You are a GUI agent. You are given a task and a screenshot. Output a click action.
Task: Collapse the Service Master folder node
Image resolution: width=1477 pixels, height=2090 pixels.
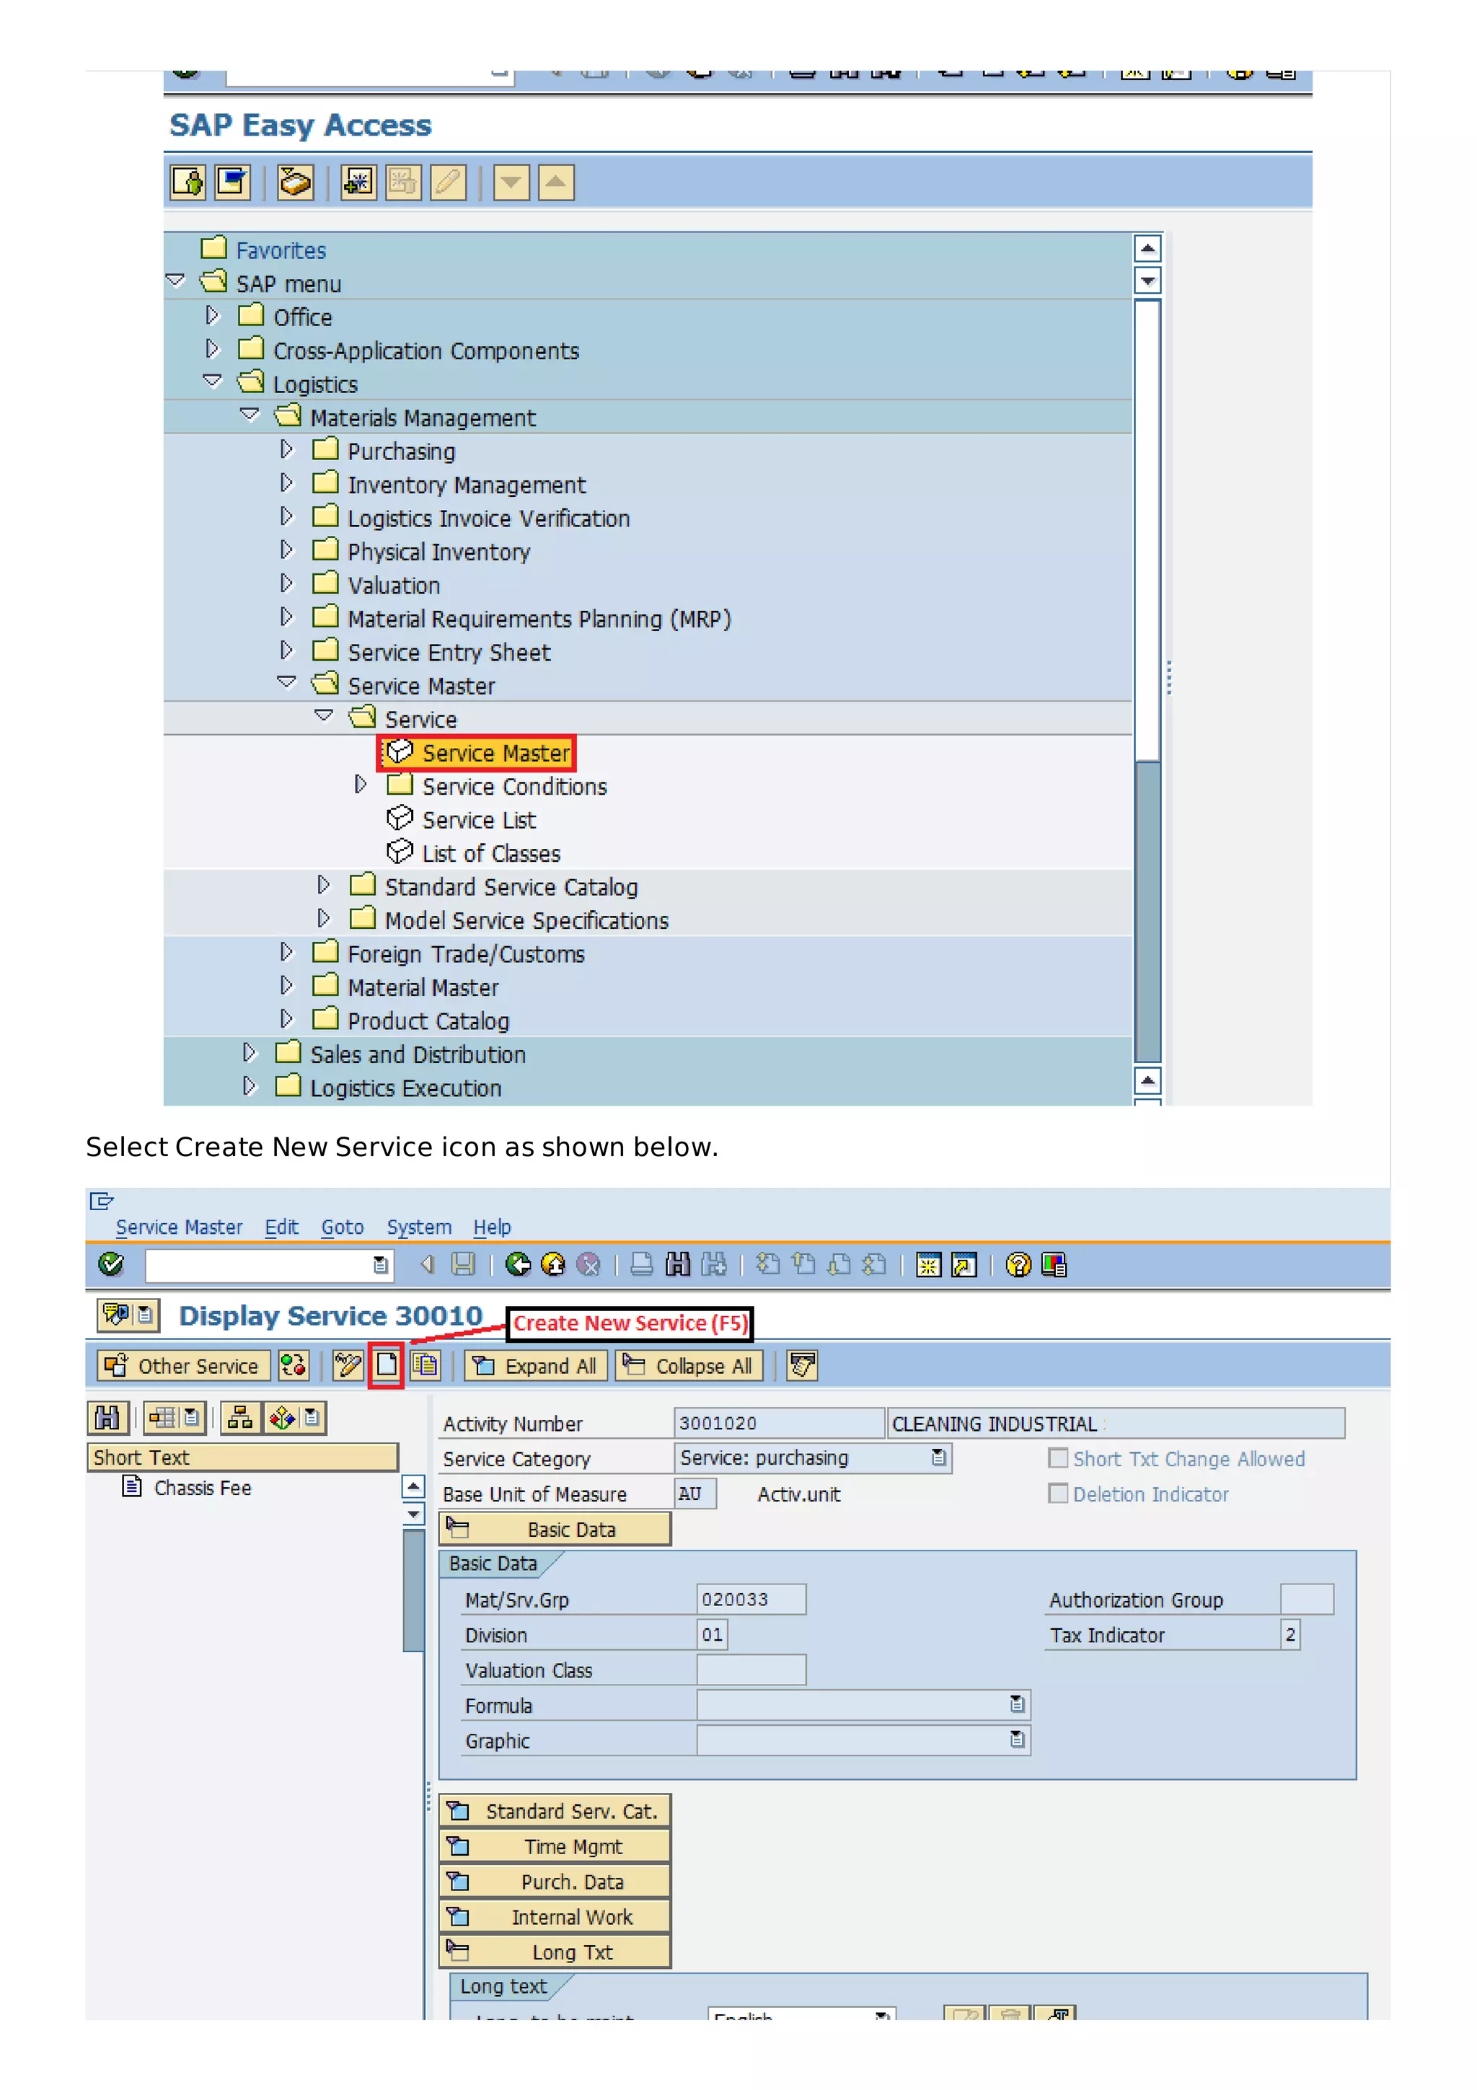point(286,683)
